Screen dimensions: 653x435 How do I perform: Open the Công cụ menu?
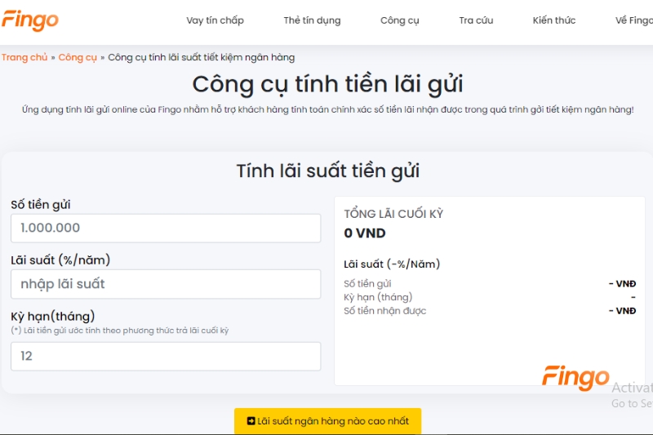pos(399,20)
